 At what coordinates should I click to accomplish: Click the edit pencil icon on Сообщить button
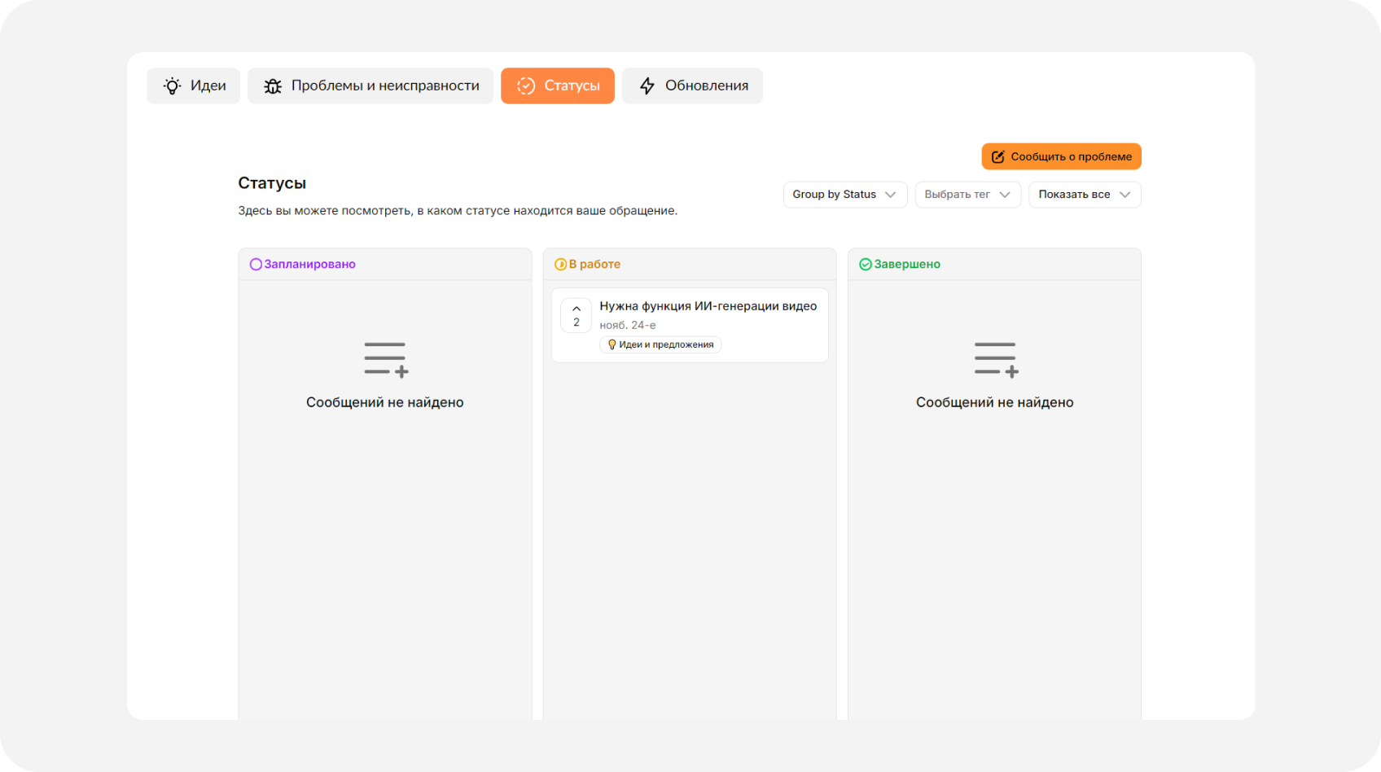click(997, 157)
